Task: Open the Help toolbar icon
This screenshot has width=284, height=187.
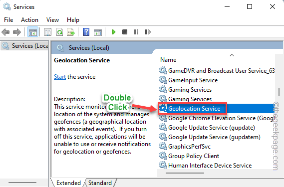Action: click(x=86, y=32)
